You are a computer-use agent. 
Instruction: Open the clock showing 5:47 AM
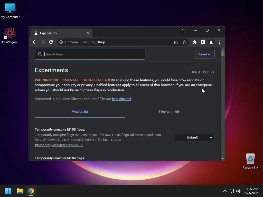251,191
